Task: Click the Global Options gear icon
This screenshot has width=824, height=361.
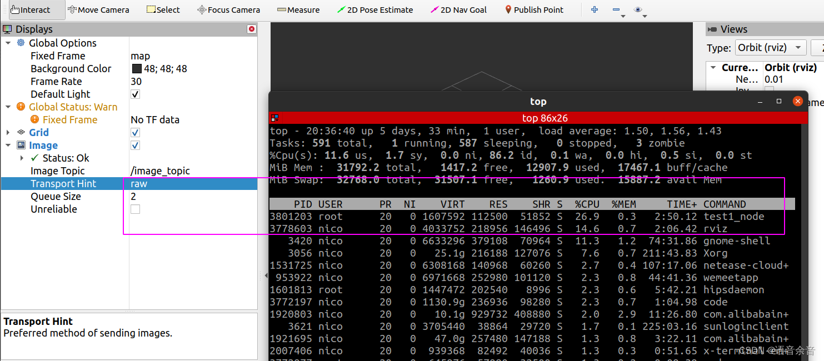Action: pos(21,43)
